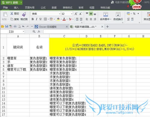
Task: Click the decrease decimal places icon
Action: coord(132,19)
